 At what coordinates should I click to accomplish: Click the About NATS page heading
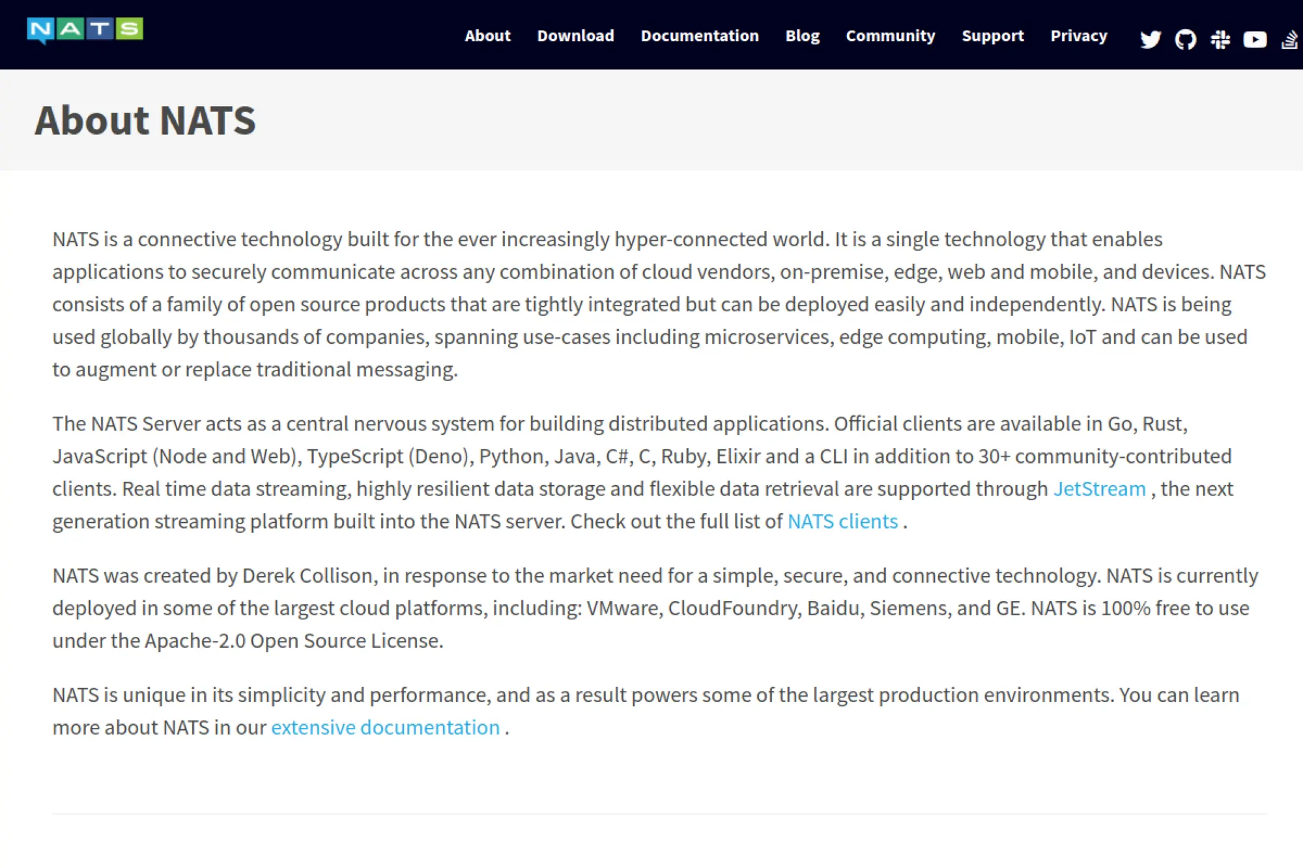[x=145, y=120]
